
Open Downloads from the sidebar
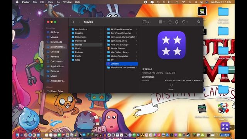click(x=56, y=42)
